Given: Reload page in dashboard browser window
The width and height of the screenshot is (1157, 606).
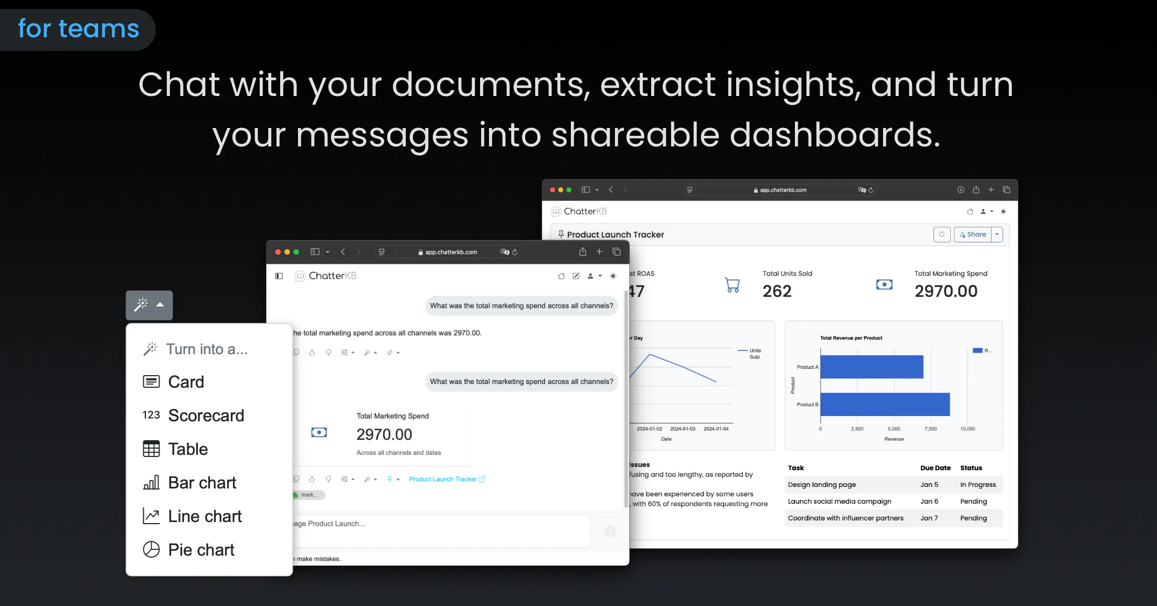Looking at the screenshot, I should click(x=871, y=190).
